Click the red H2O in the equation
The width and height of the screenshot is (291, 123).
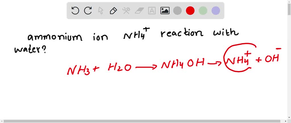(x=119, y=68)
